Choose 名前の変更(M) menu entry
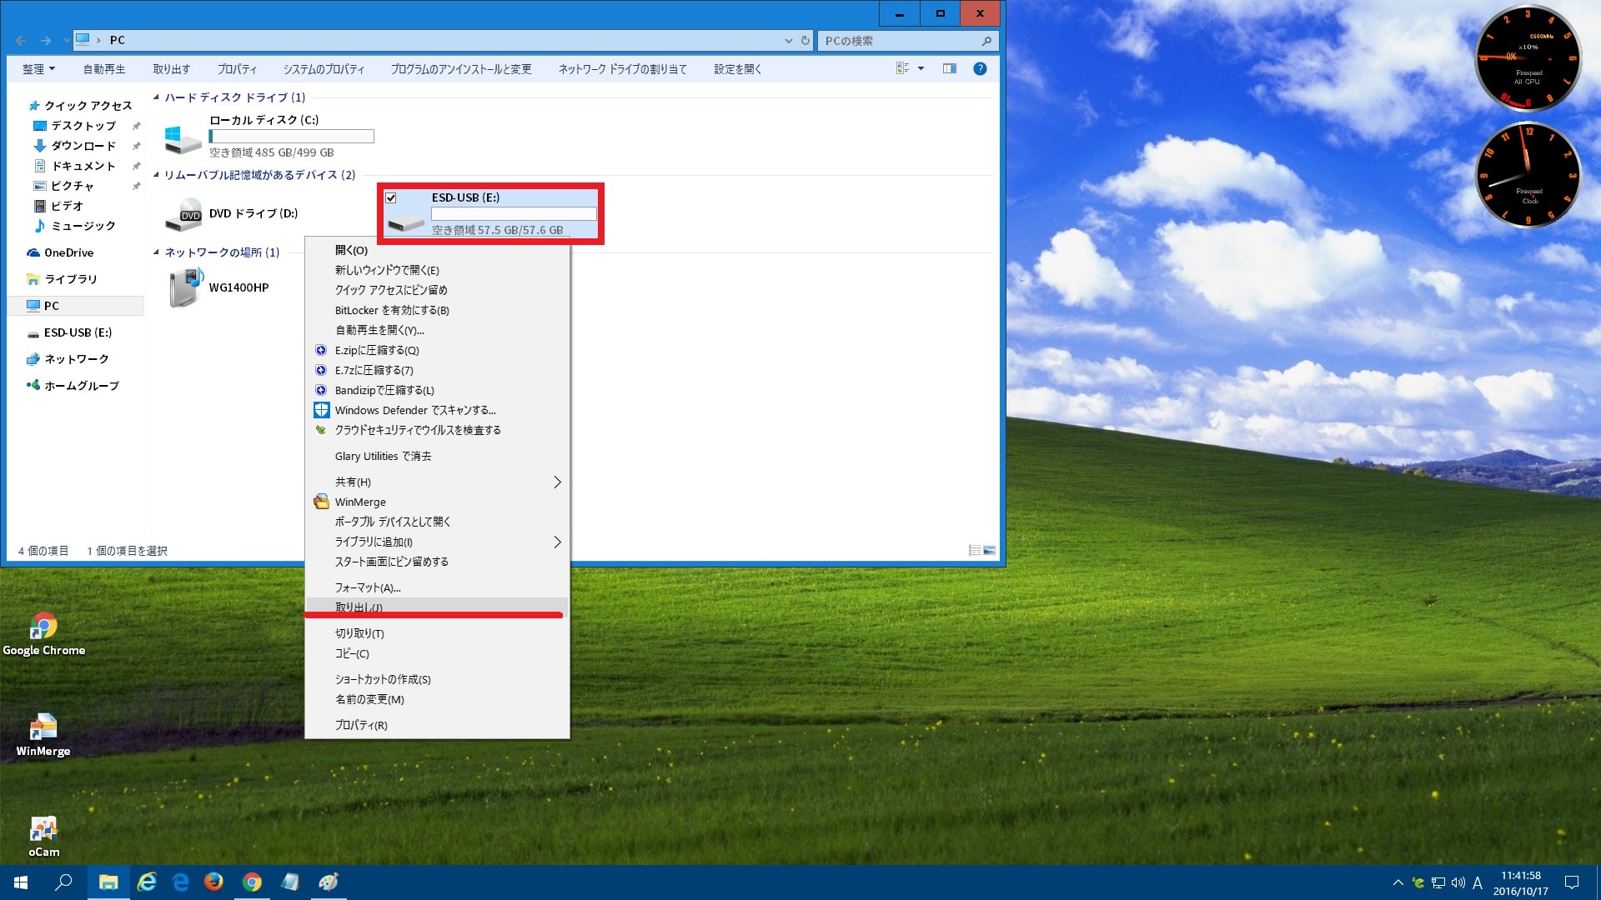Viewport: 1601px width, 900px height. click(437, 699)
